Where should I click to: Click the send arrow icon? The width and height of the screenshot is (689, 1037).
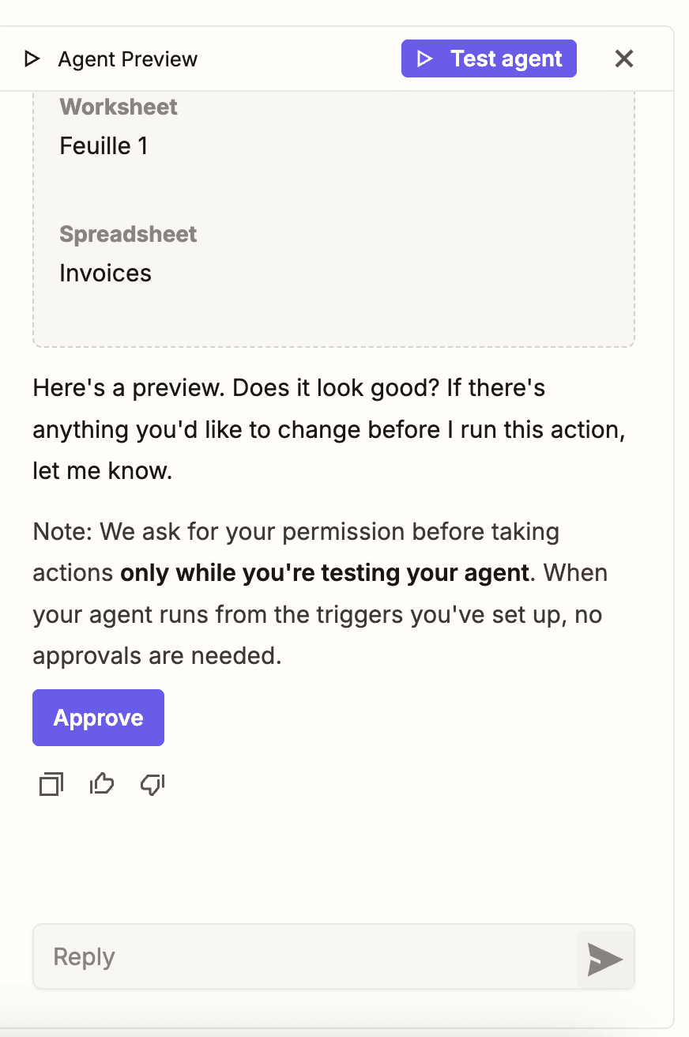pos(605,959)
